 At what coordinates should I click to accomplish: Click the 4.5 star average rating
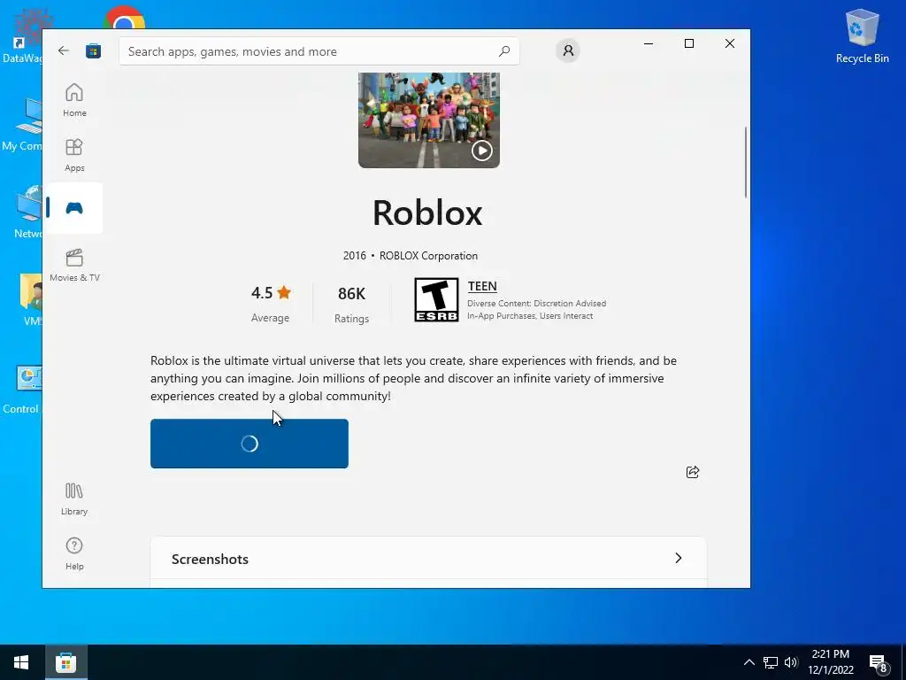tap(271, 303)
